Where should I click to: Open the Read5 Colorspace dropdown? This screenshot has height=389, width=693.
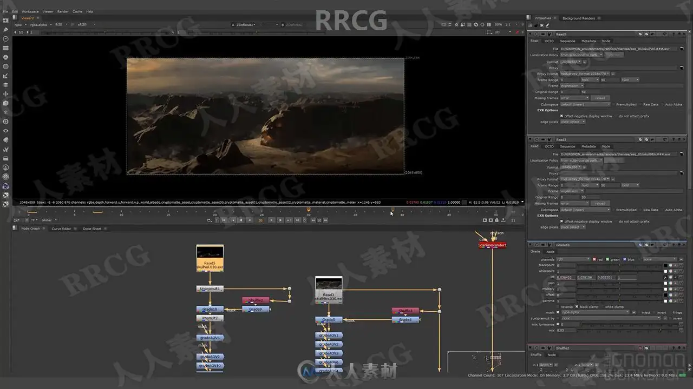click(x=585, y=104)
